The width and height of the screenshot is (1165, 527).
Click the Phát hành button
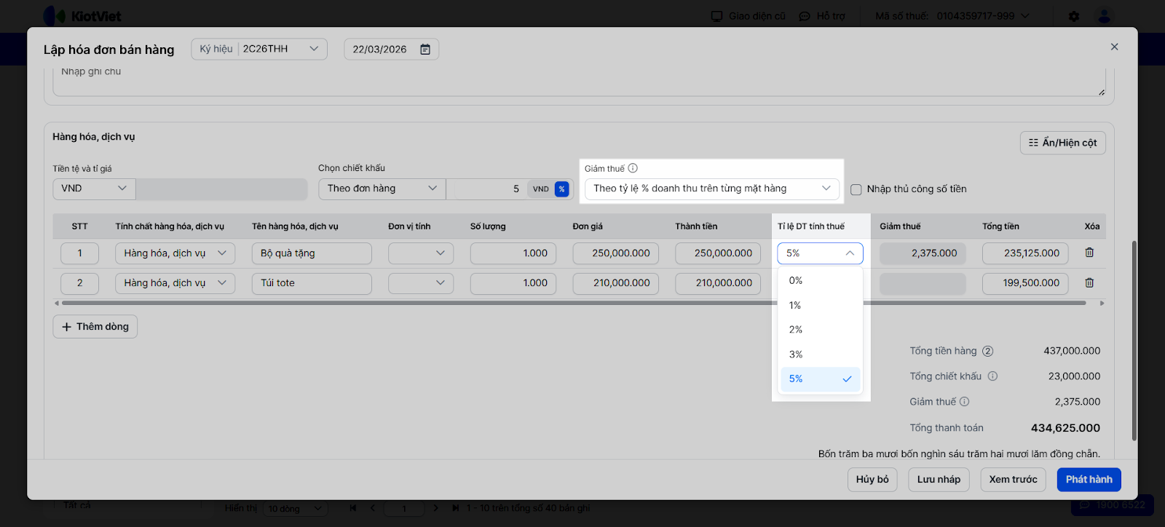pos(1089,480)
